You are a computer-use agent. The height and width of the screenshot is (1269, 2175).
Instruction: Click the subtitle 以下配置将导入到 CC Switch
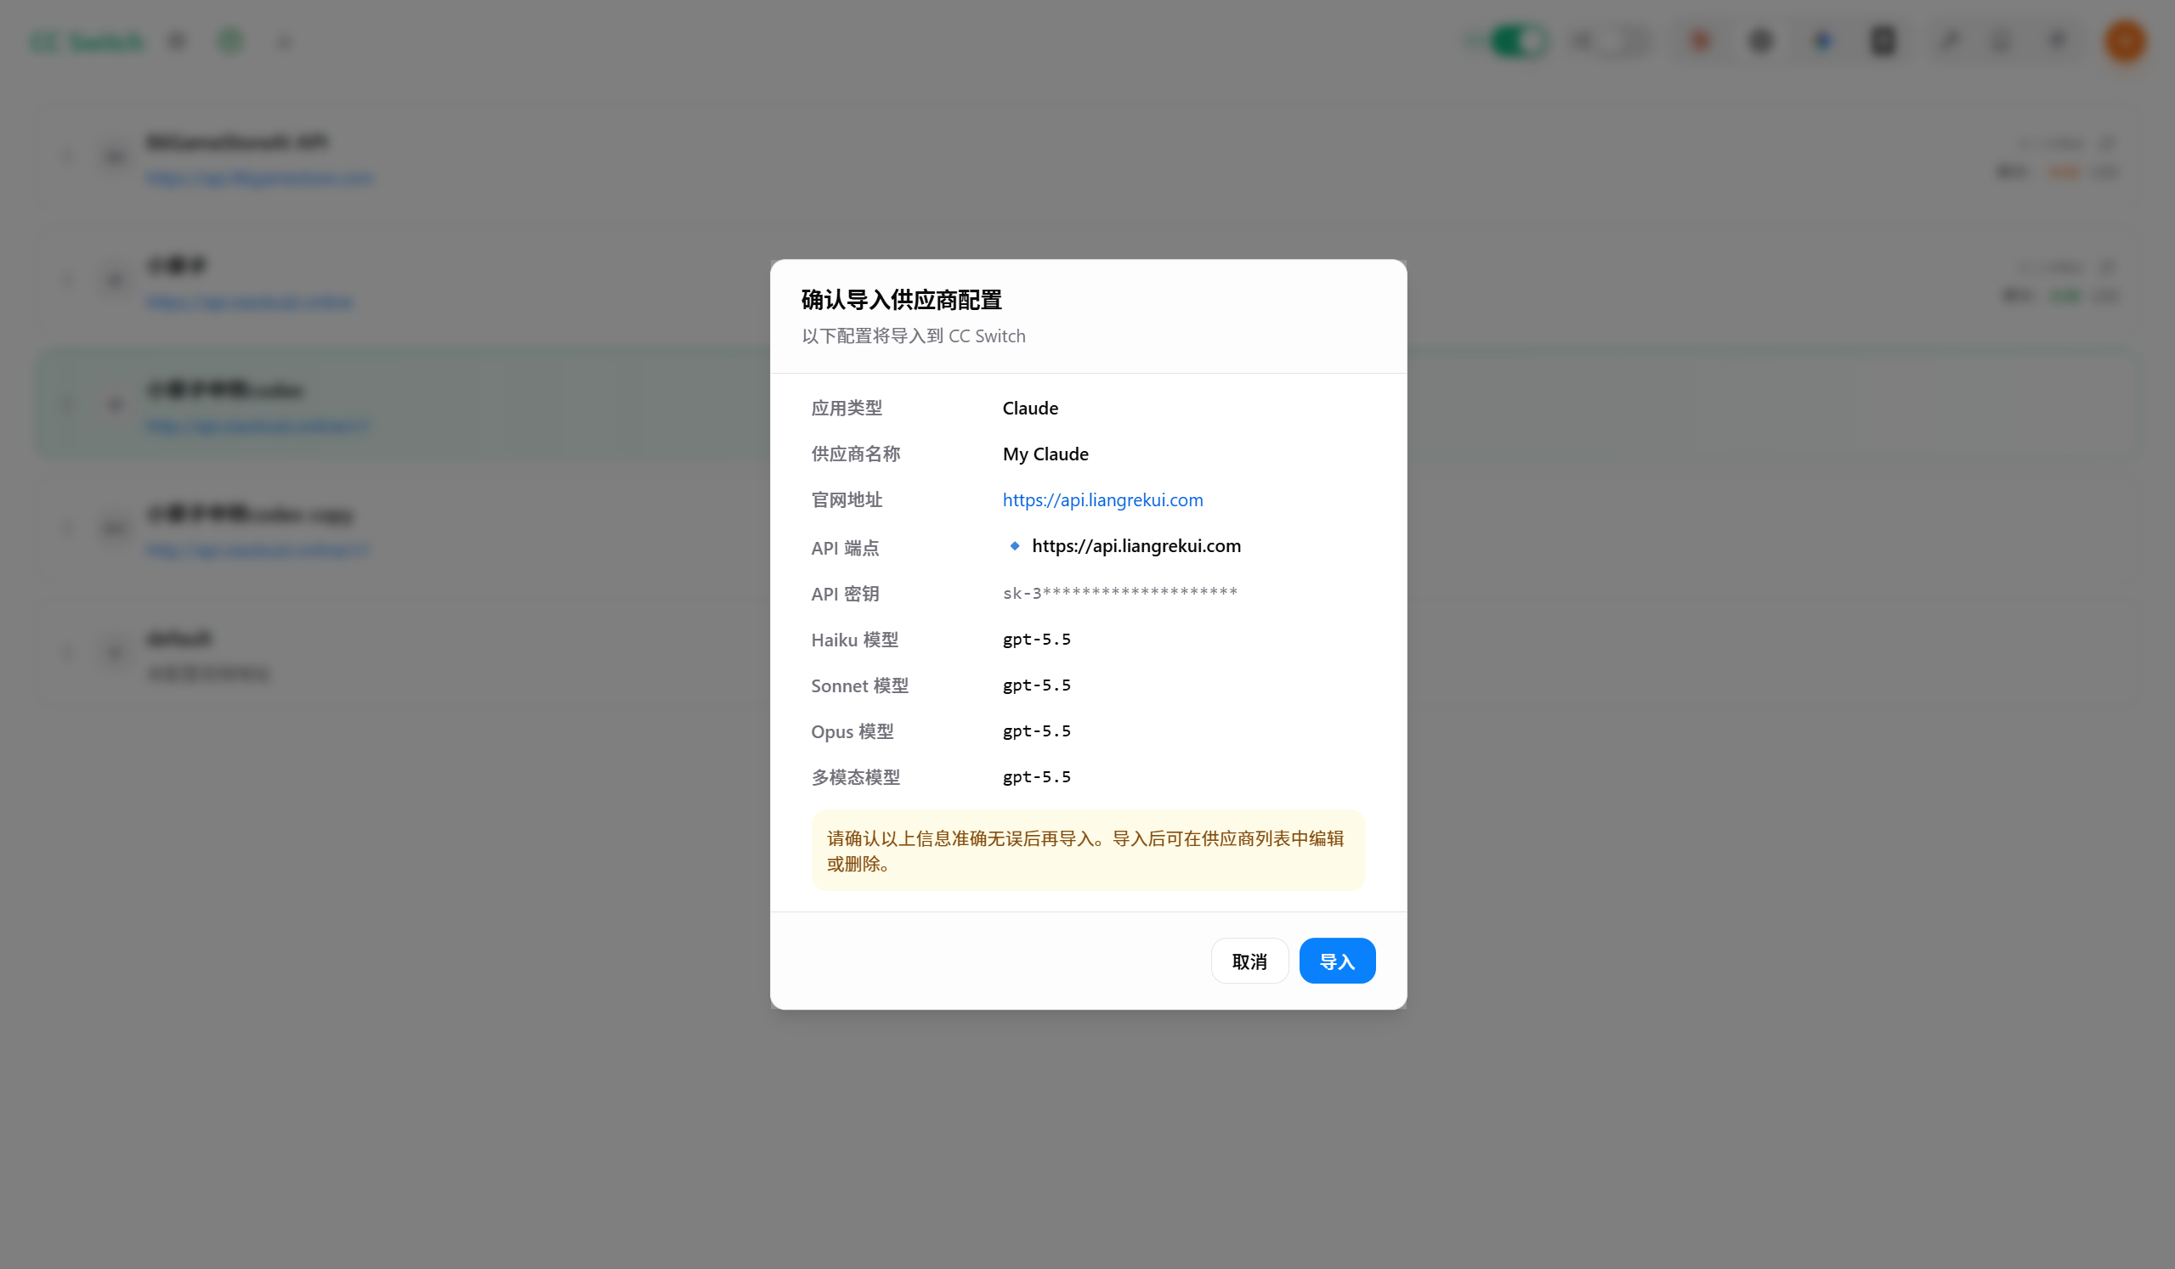pyautogui.click(x=913, y=336)
